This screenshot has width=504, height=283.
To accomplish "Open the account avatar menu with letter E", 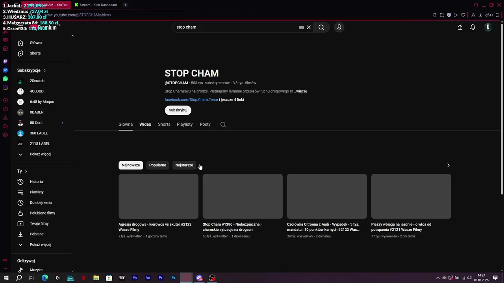I will point(488,27).
